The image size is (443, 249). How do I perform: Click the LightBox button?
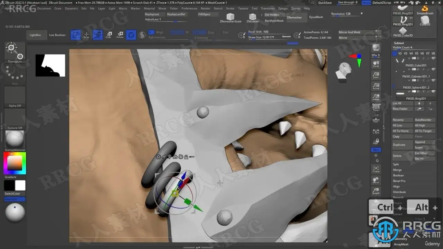click(x=35, y=35)
